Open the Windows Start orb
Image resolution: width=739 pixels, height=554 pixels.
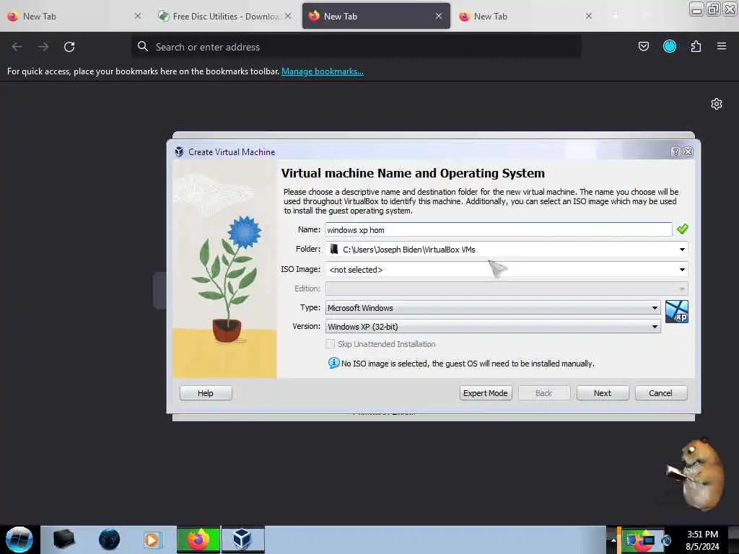[x=19, y=540]
